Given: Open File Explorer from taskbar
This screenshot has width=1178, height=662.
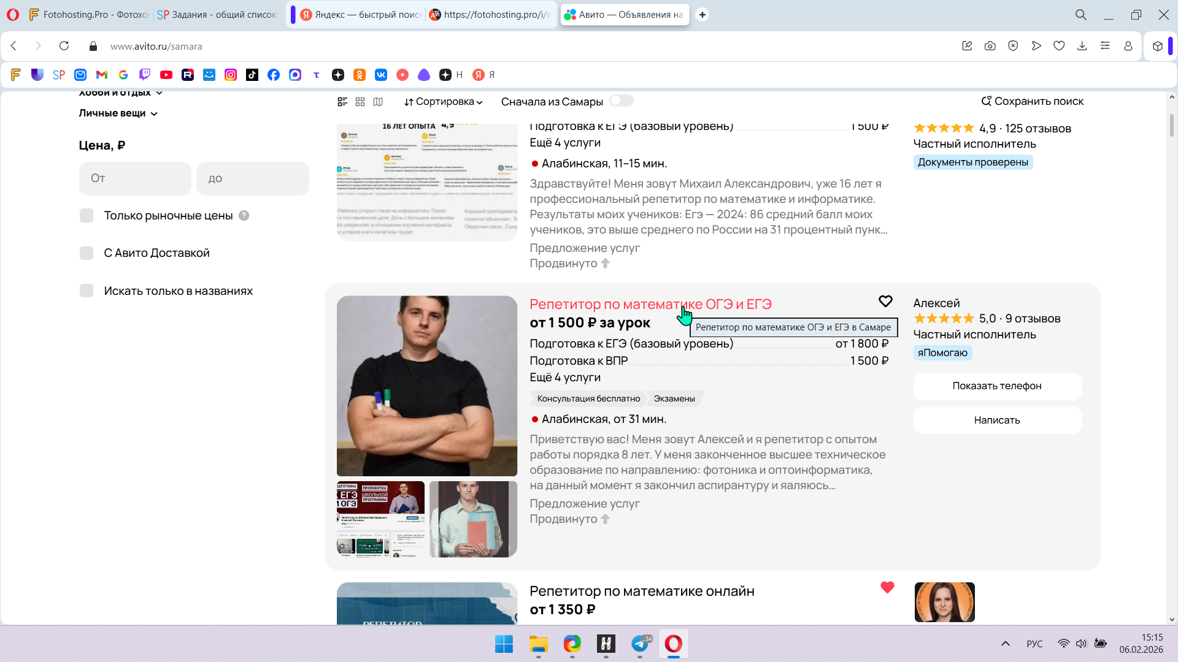Looking at the screenshot, I should pyautogui.click(x=538, y=644).
